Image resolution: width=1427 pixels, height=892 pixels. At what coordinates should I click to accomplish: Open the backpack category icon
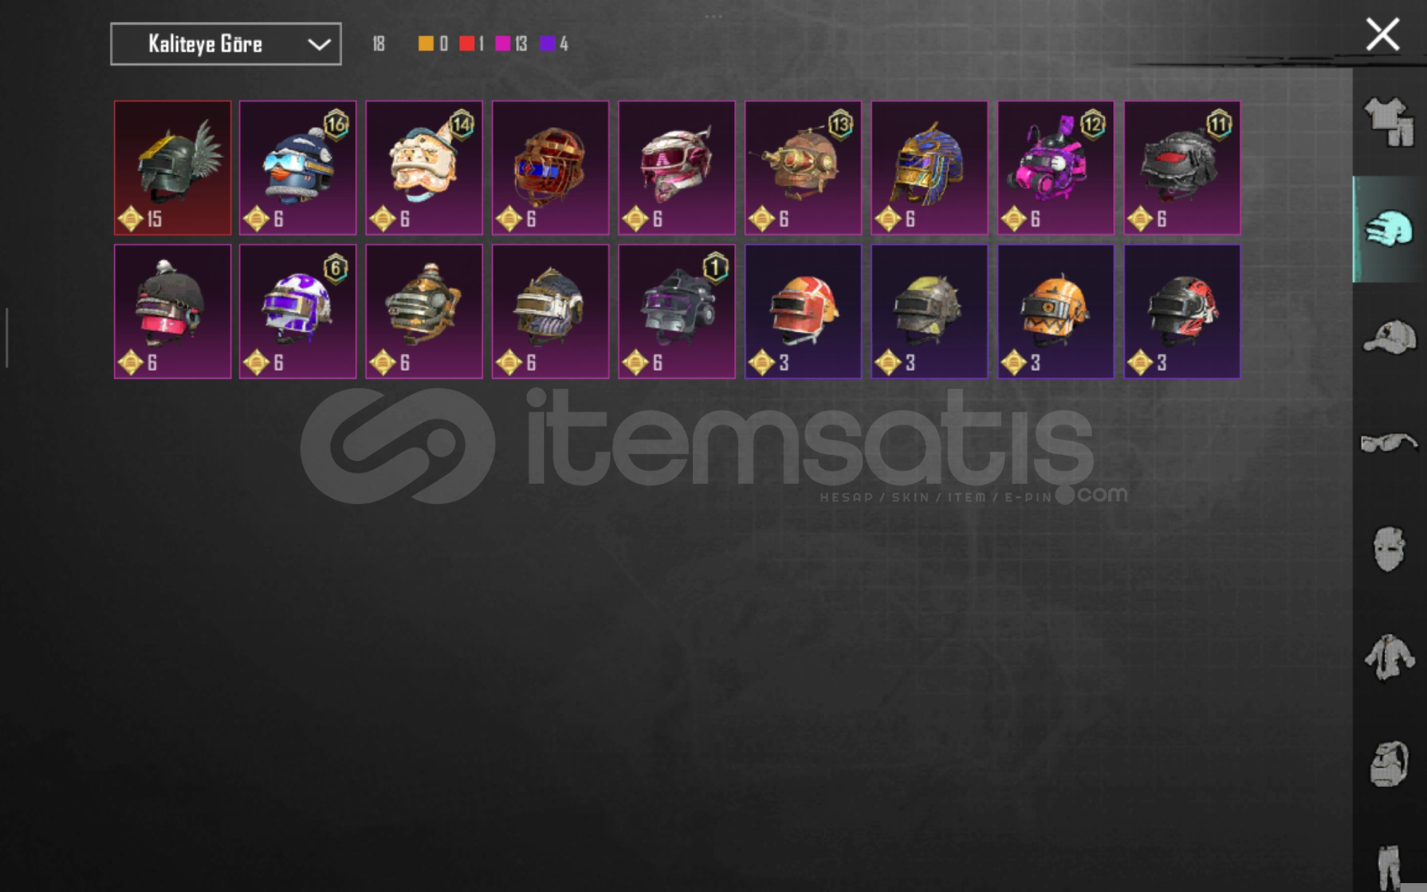[1390, 763]
